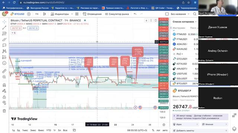The height and width of the screenshot is (133, 238).
Task: Open chart settings gear on time axis
Action: tap(164, 125)
